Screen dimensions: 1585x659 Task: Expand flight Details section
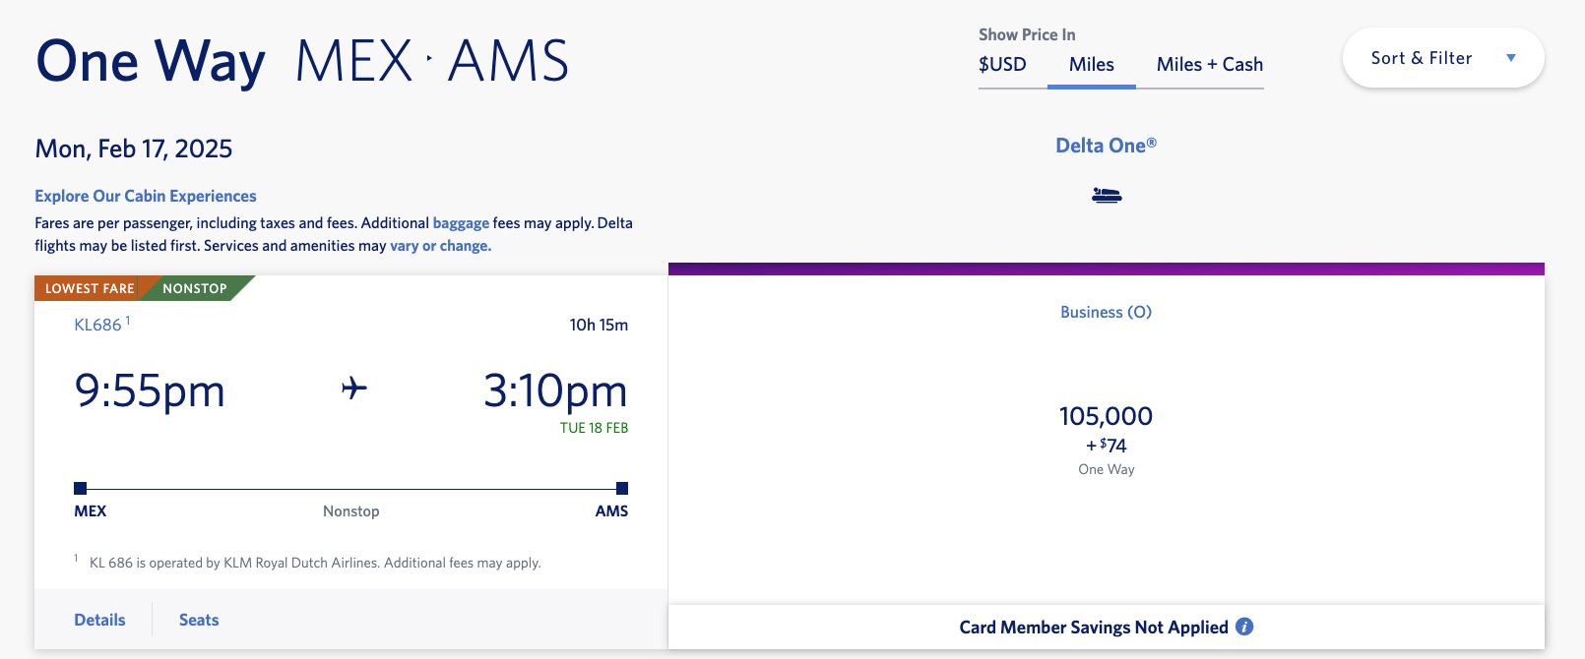click(x=98, y=620)
